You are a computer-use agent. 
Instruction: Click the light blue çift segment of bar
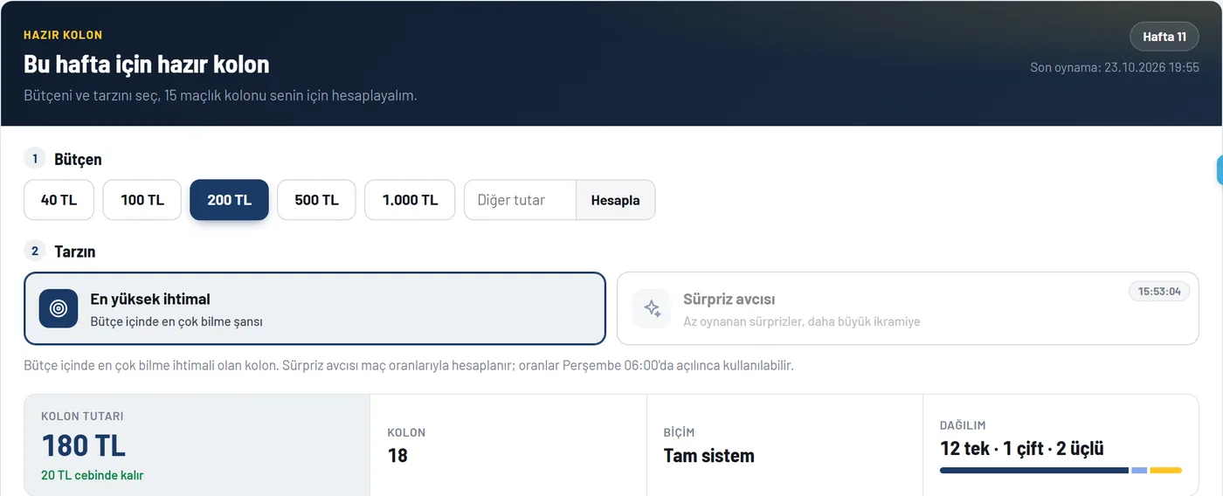(x=1139, y=471)
